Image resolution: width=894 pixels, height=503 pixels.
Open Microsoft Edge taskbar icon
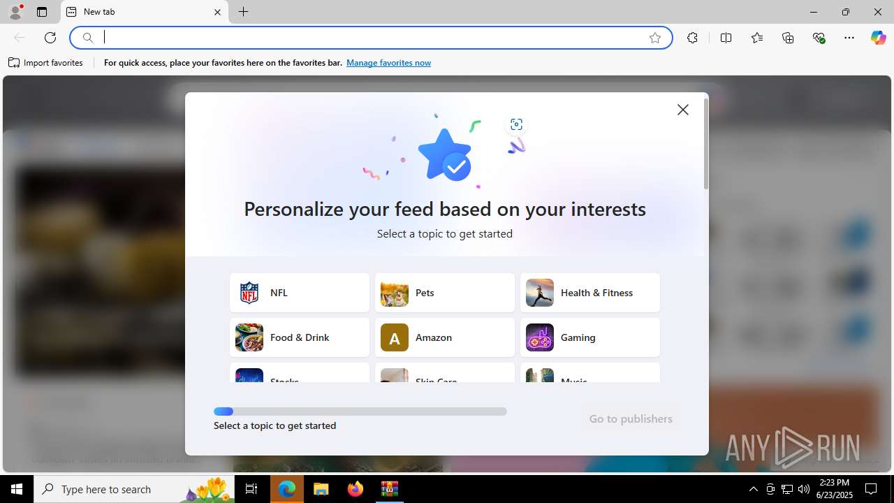(x=287, y=489)
